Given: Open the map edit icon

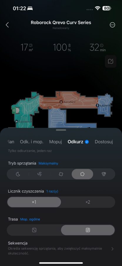Looking at the screenshot, I should tap(111, 61).
